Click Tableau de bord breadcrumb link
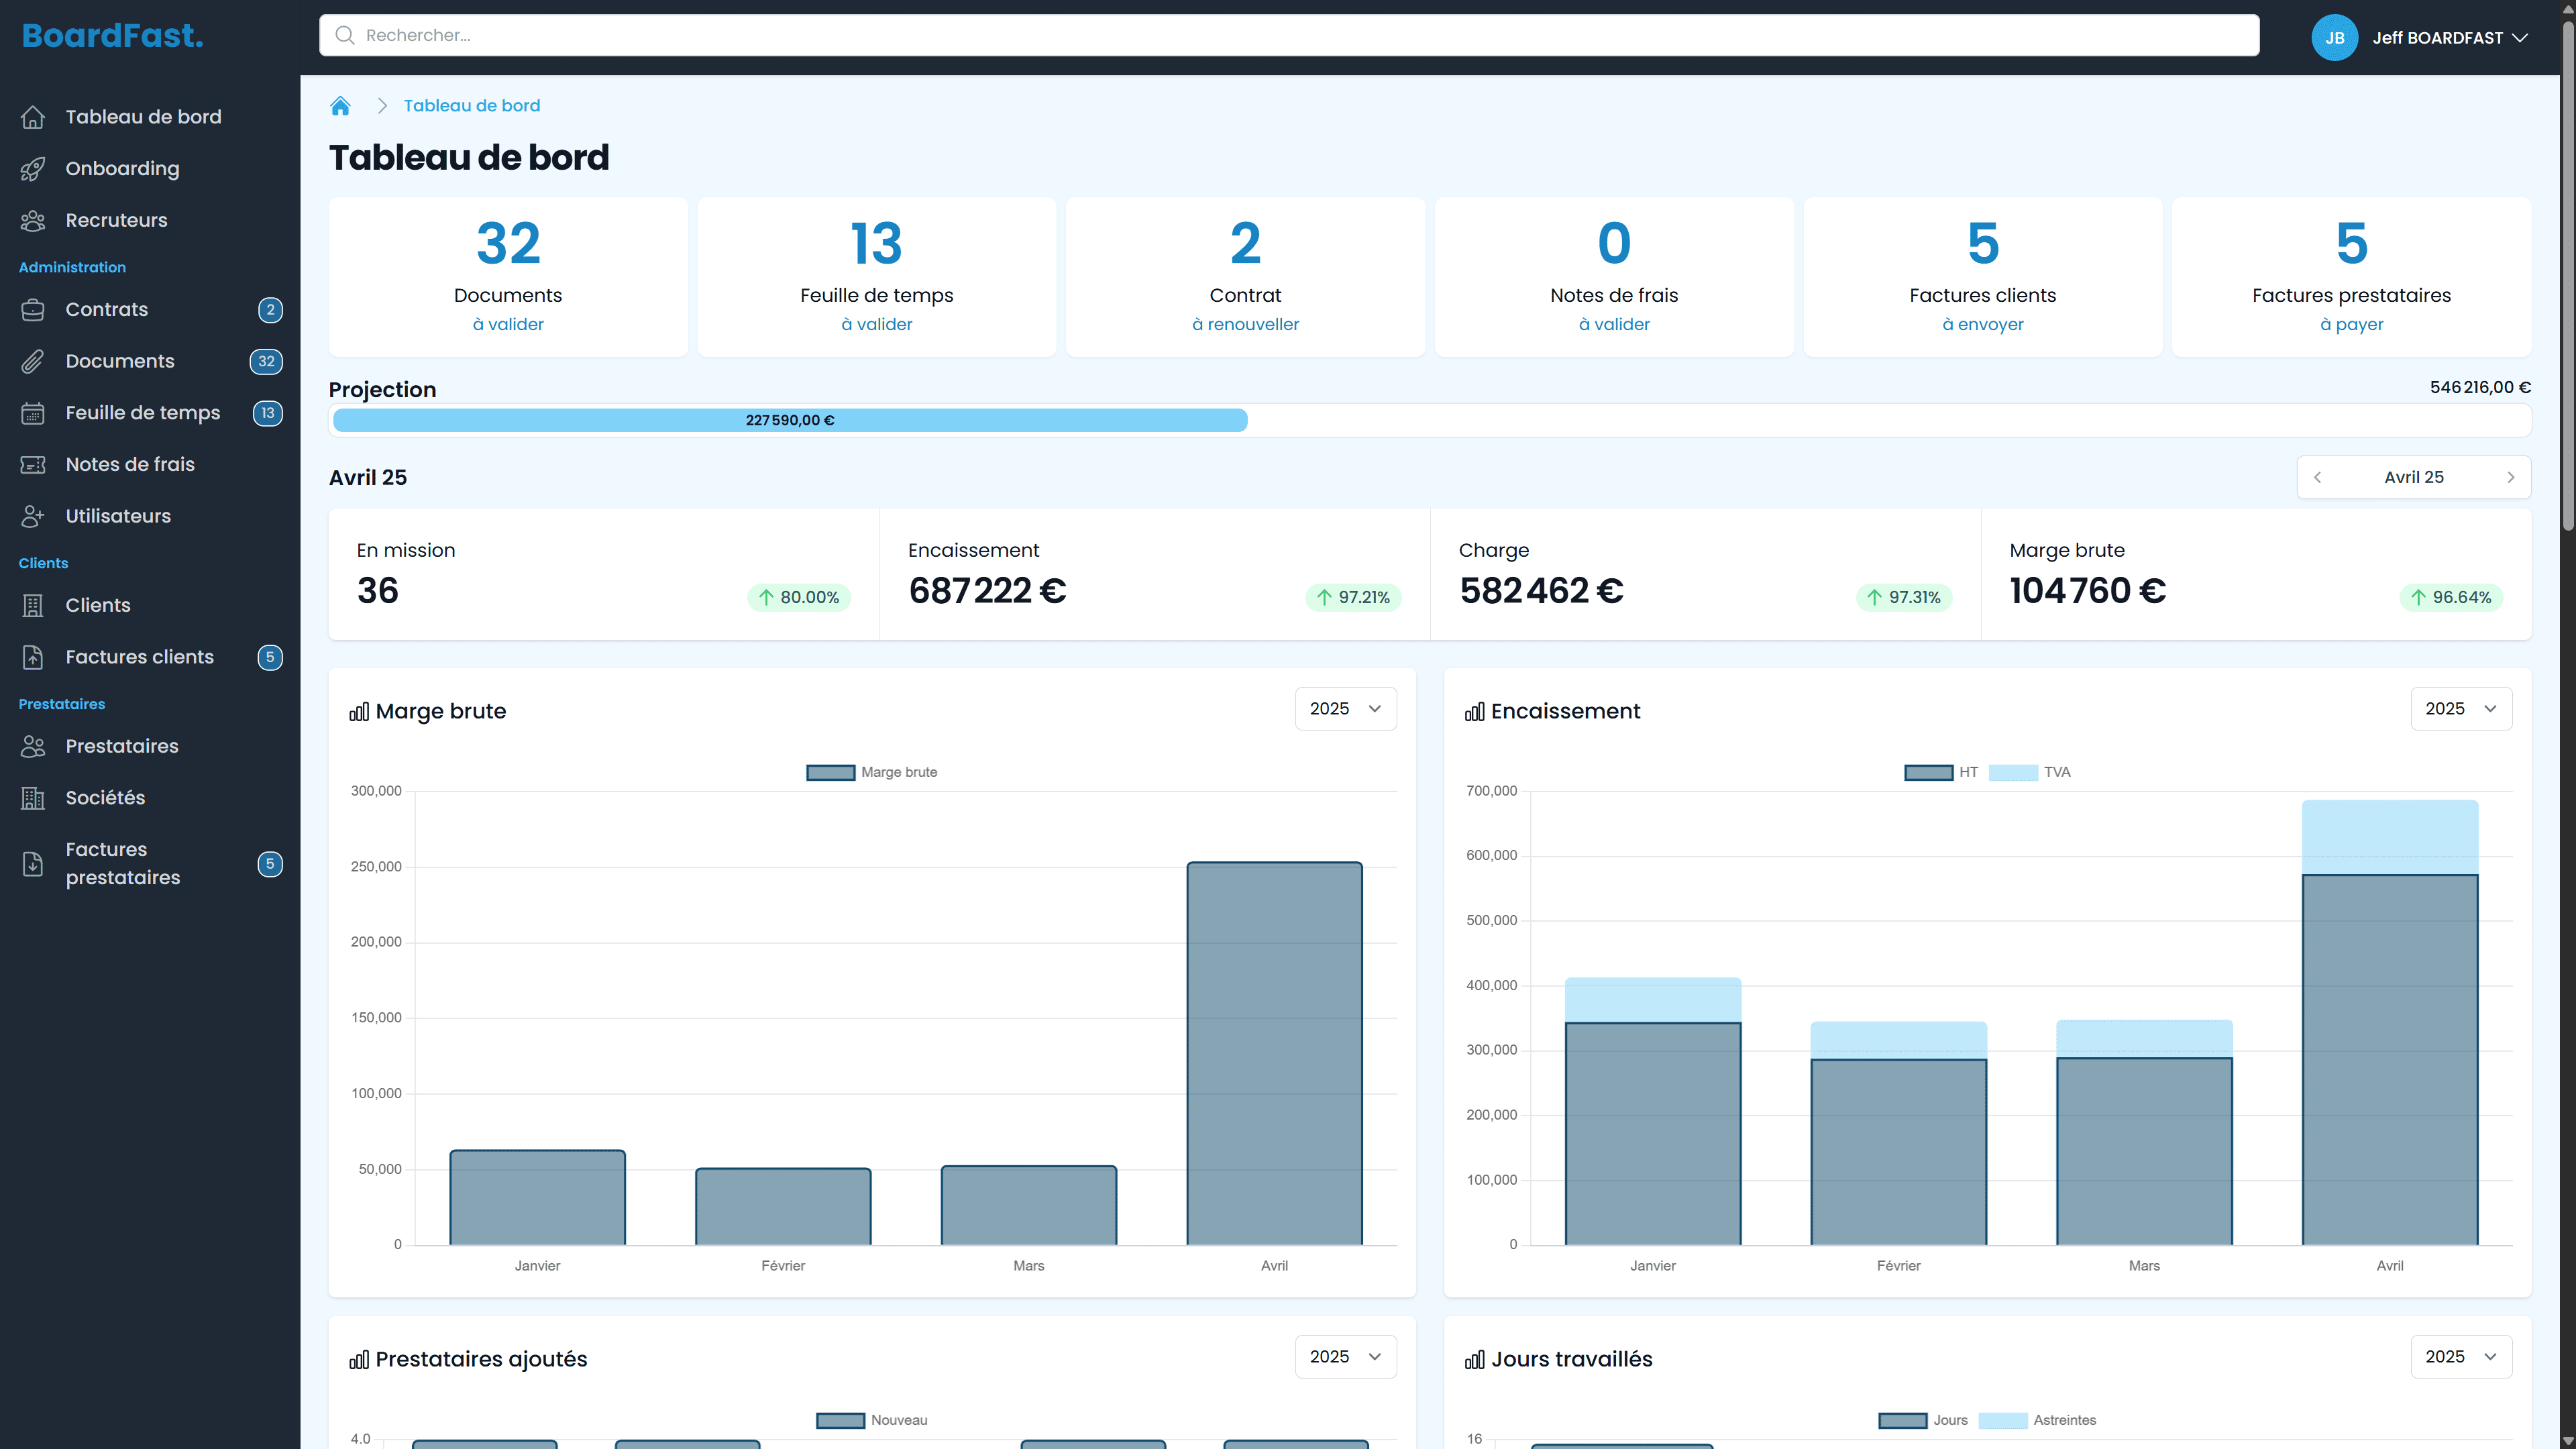2576x1449 pixels. (x=471, y=106)
